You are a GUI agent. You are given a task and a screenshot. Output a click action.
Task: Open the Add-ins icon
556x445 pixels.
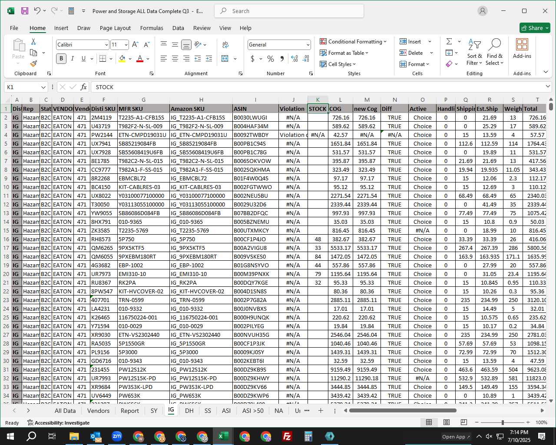pos(522,48)
